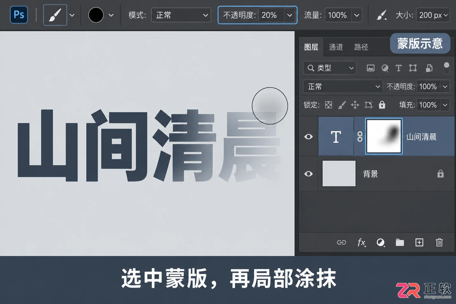Expand the brush 不透明度 20% dropdown arrow
Screen dimensions: 456x304
[x=289, y=15]
